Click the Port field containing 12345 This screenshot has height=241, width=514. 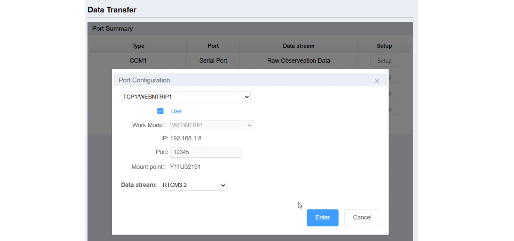point(206,152)
